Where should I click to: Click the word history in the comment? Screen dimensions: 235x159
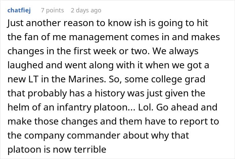coord(110,93)
